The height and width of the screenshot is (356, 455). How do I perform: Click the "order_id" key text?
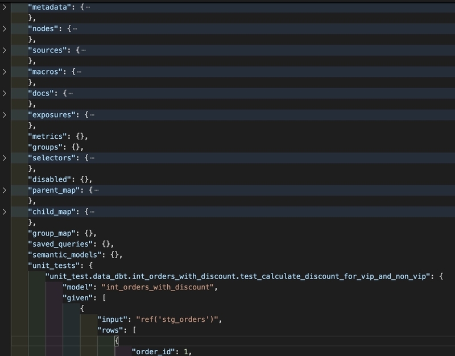pos(154,351)
